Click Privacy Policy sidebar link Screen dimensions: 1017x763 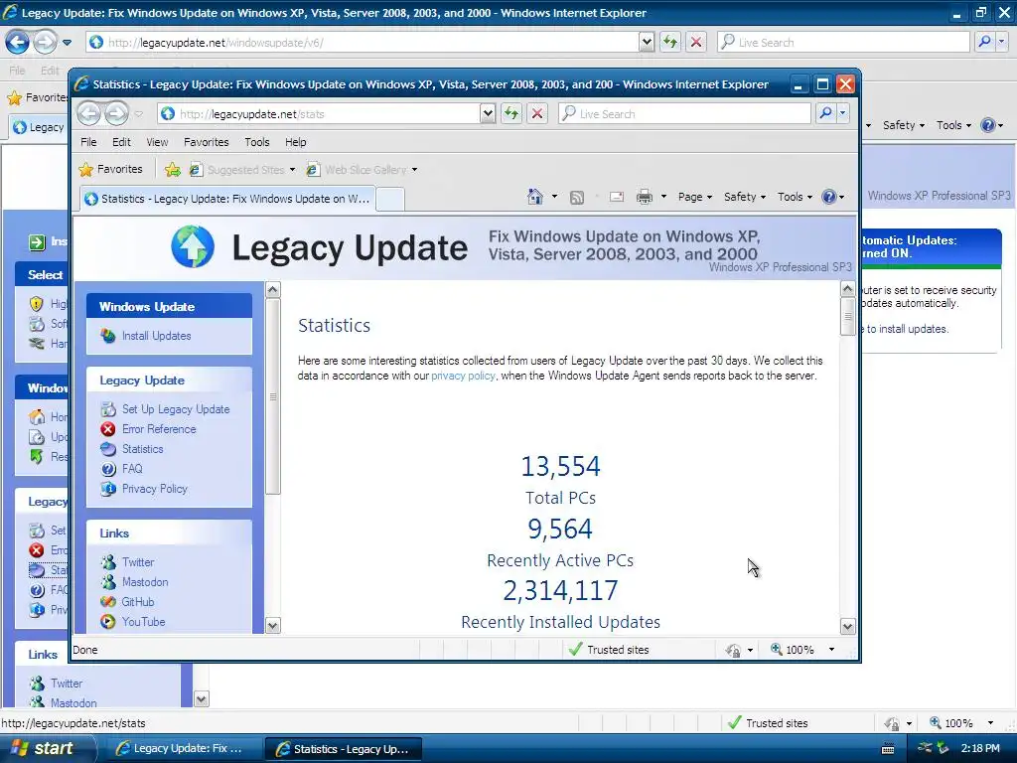(x=154, y=489)
